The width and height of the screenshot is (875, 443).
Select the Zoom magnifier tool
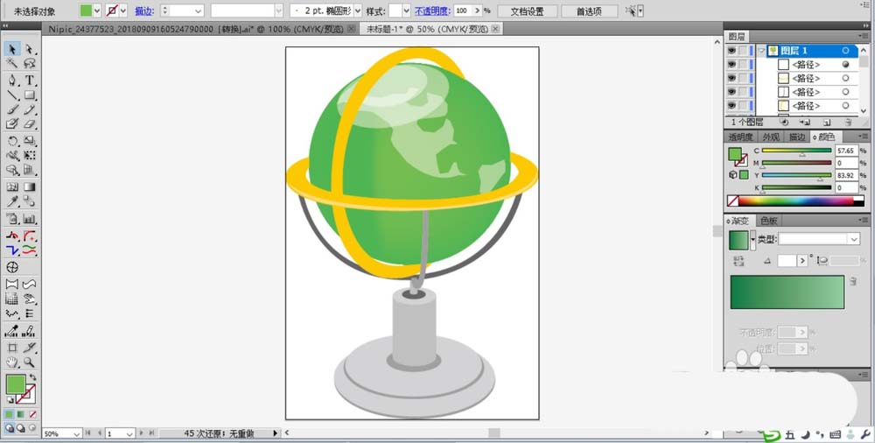click(29, 362)
